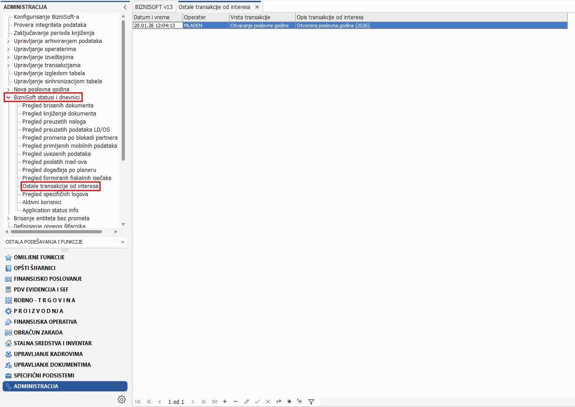Sort by Datum i vreme column header
This screenshot has height=407, width=575.
[x=157, y=17]
